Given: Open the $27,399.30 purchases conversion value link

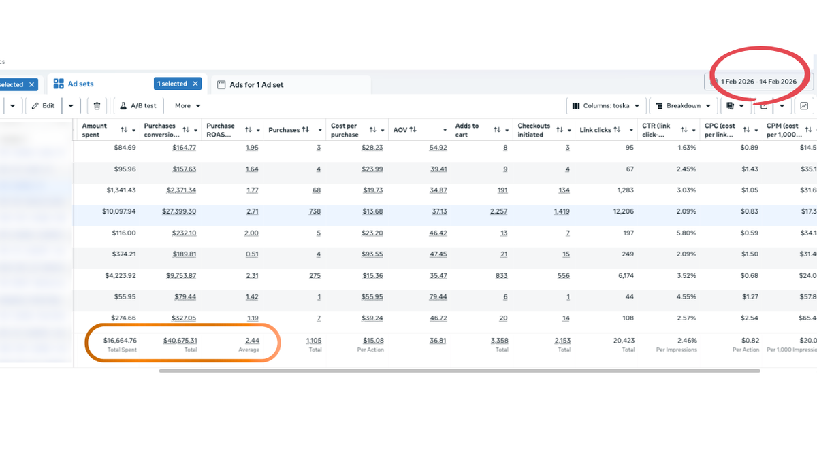Looking at the screenshot, I should pos(180,211).
